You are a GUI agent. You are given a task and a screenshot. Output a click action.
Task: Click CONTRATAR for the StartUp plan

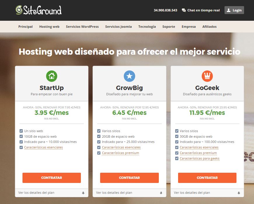pyautogui.click(x=51, y=178)
